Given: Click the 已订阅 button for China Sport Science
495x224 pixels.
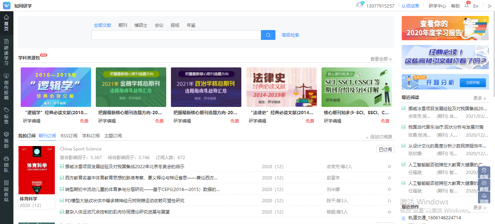Looking at the screenshot, I should 385,149.
